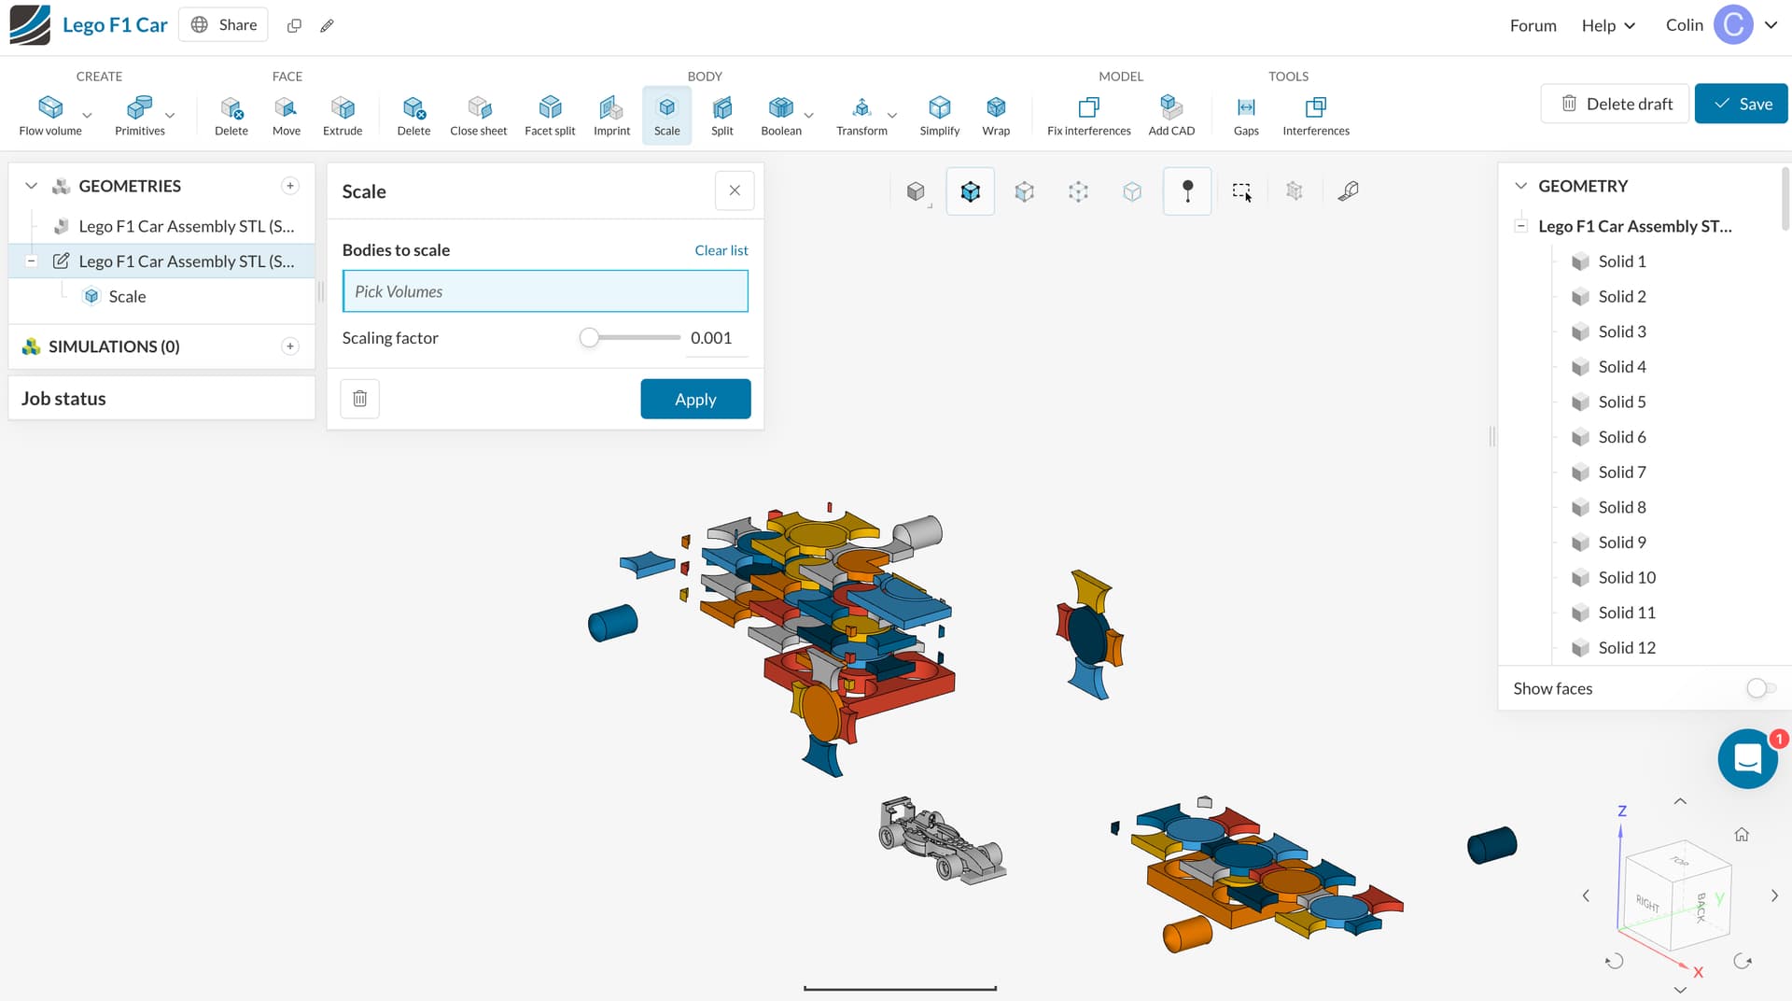Select the Scale tree item

[127, 297]
